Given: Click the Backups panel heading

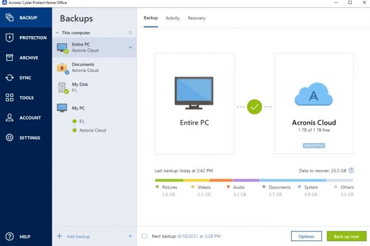Looking at the screenshot, I should point(77,18).
